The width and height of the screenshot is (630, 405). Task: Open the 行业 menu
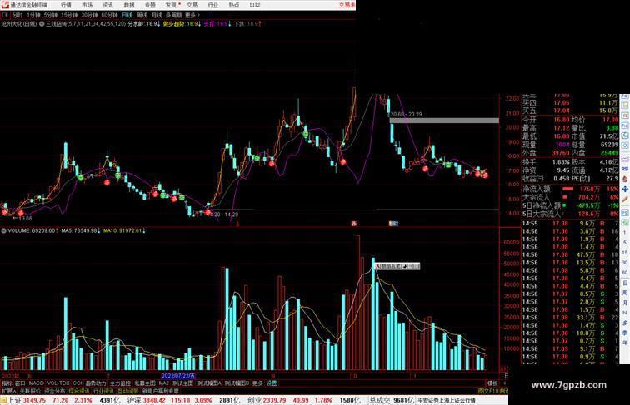point(213,5)
